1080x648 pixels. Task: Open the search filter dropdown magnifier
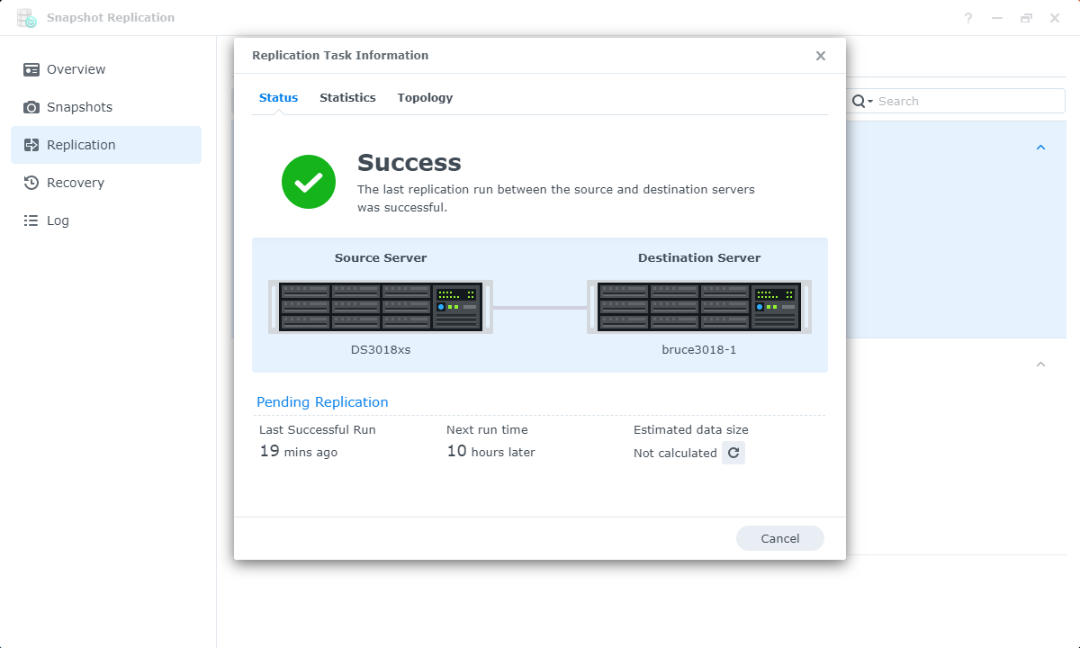click(x=862, y=101)
